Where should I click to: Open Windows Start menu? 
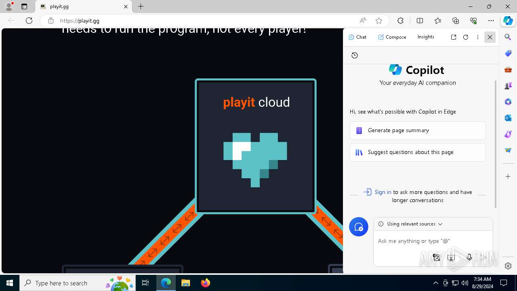pyautogui.click(x=10, y=283)
